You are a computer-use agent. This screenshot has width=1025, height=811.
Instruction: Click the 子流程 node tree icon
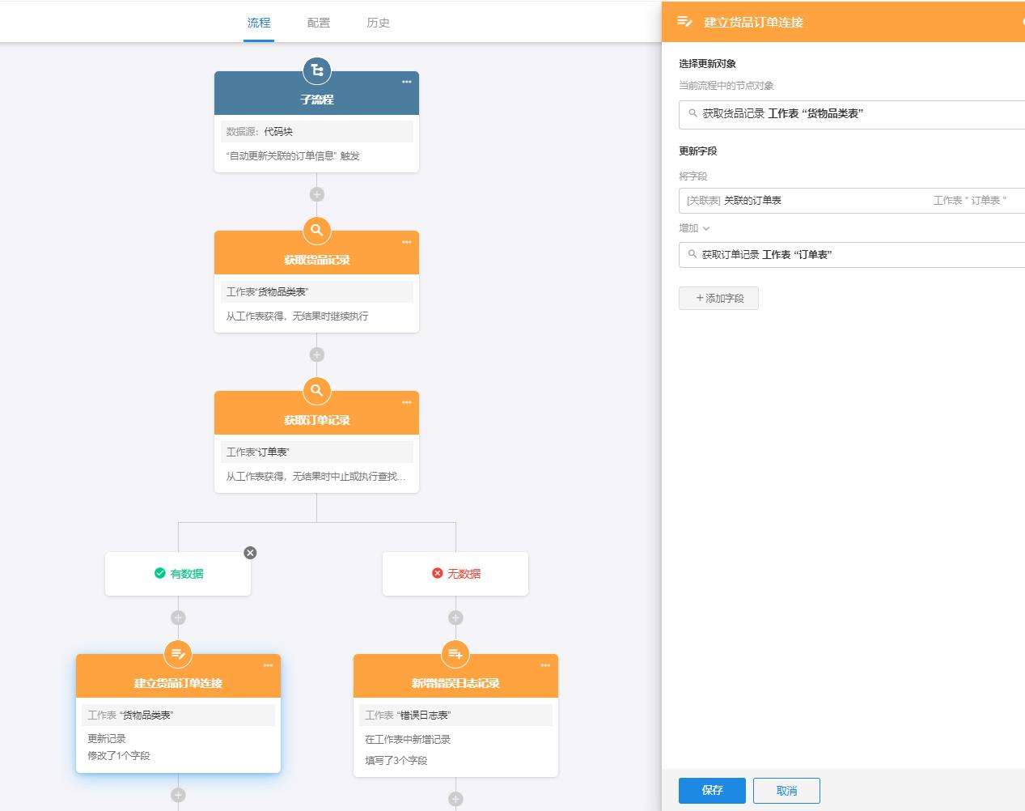tap(316, 70)
